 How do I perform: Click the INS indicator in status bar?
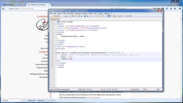[158, 89]
